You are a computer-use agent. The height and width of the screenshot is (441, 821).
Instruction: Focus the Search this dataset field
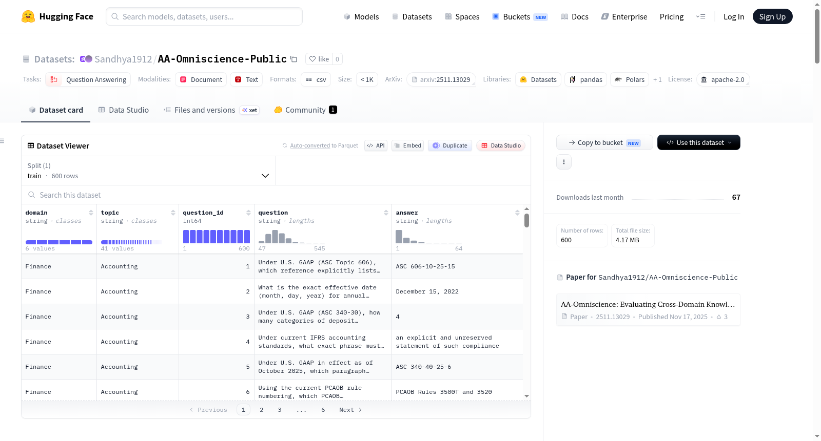(x=276, y=195)
